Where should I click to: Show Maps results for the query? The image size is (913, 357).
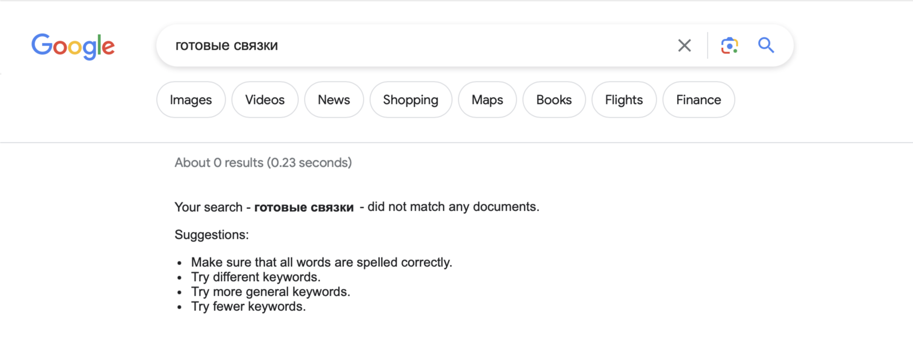click(x=487, y=100)
